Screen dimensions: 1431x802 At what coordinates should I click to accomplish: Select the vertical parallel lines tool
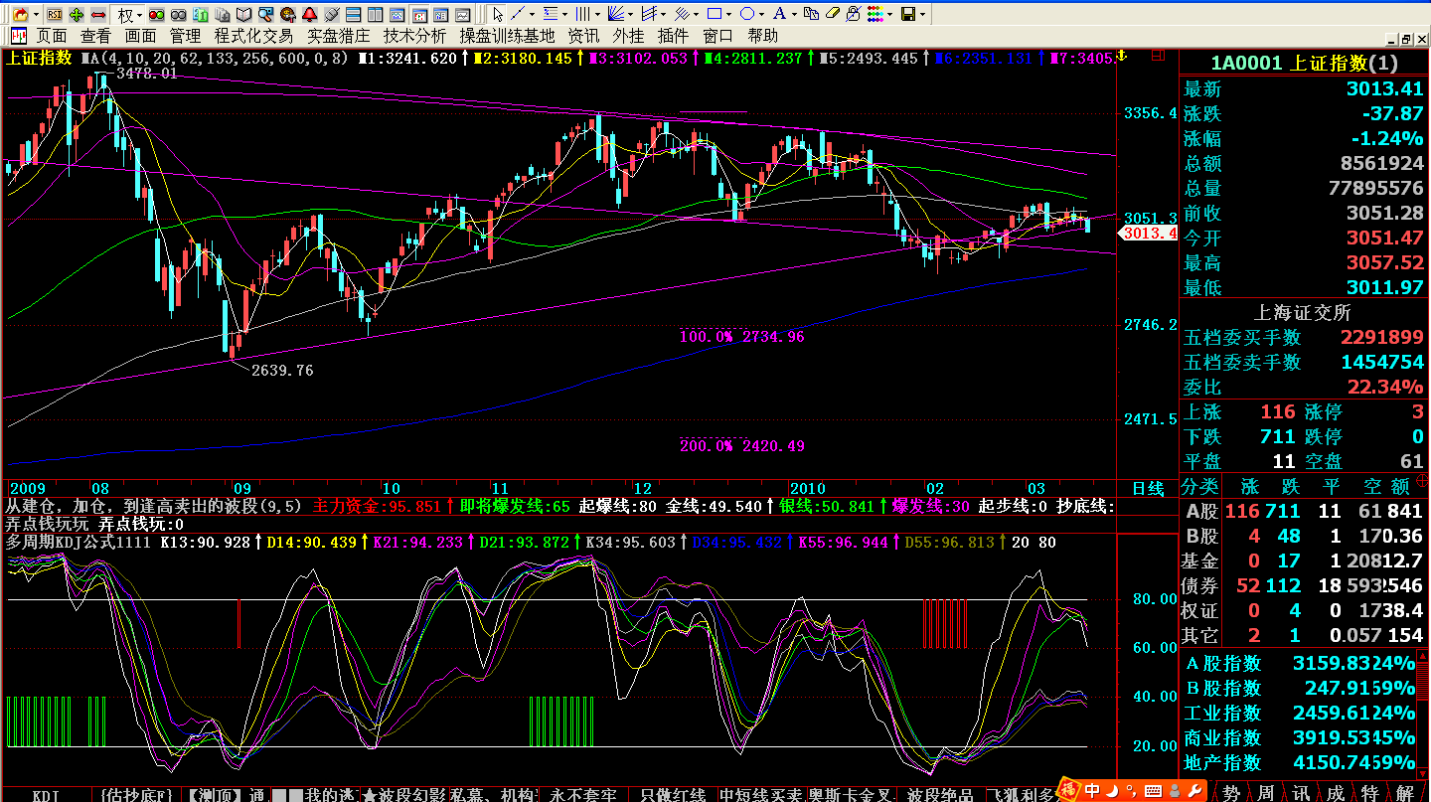tap(582, 14)
